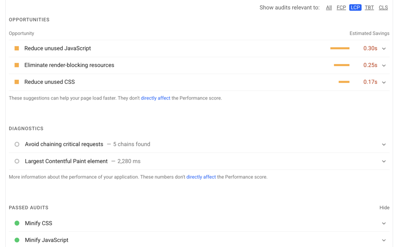Click the savings bar for Reduce unused CSS
This screenshot has height=247, width=397.
(x=344, y=82)
